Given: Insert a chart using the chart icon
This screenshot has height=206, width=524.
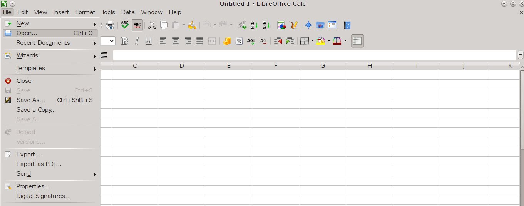Looking at the screenshot, I should click(282, 25).
